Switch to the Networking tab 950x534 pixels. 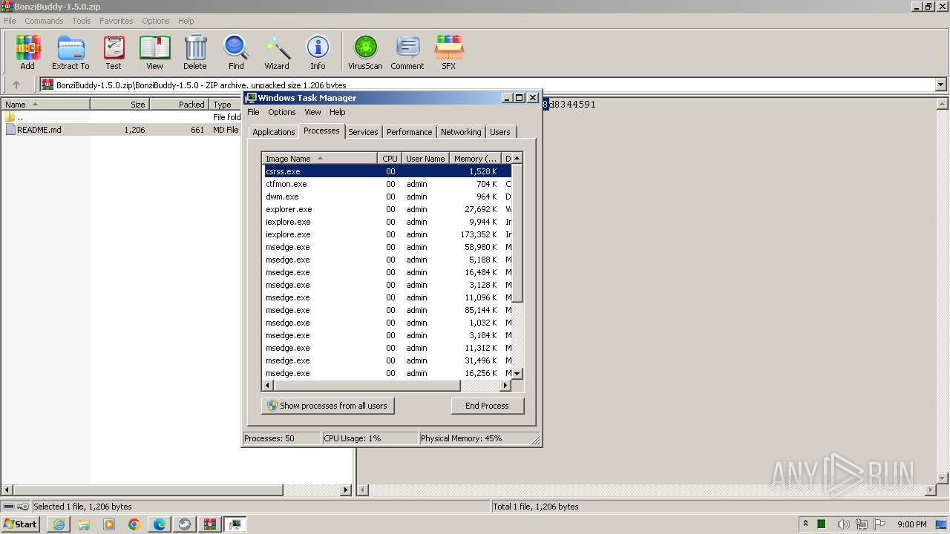click(x=461, y=132)
